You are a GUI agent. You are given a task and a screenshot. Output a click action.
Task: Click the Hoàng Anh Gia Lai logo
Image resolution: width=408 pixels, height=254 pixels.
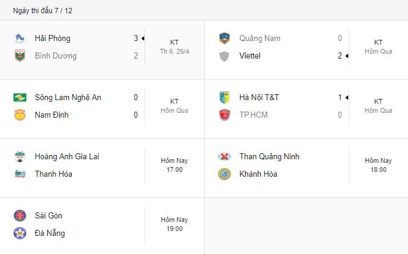pyautogui.click(x=20, y=156)
